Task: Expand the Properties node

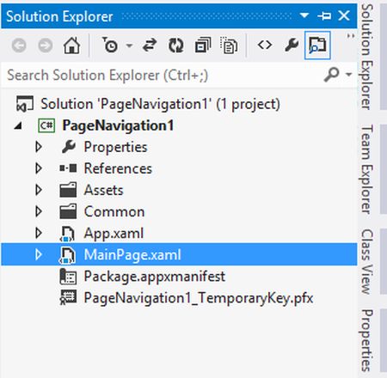Action: [39, 147]
